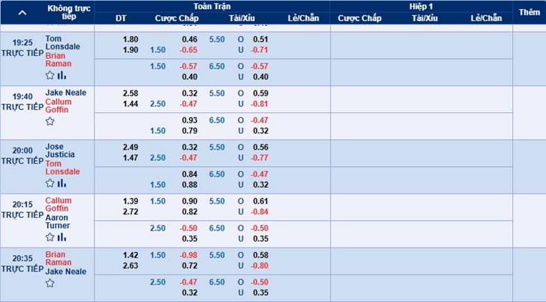Viewport: 546px width, 302px height.
Task: Favorite the Tom Lonsdale vs Brian Raman match star
Action: click(x=50, y=75)
